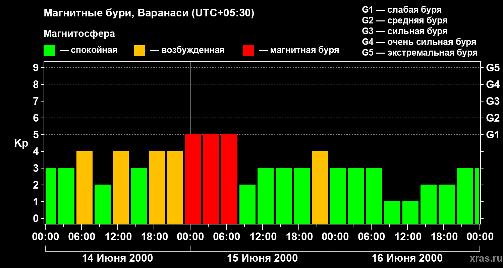503x268 pixels.
Task: Click the 06:00 time label under 14 June
Action: coord(81,237)
